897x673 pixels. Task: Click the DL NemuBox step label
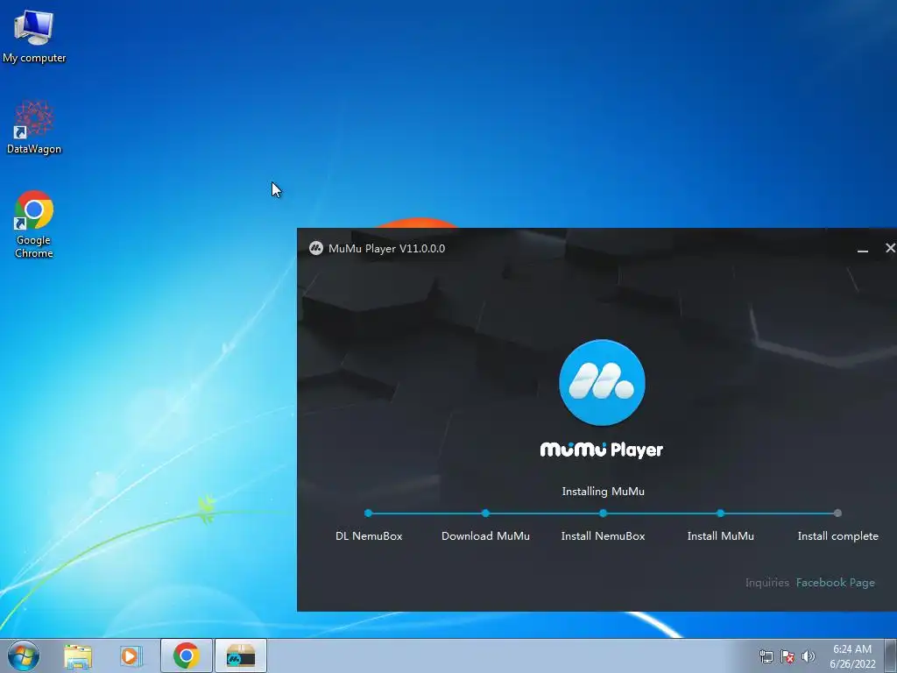pos(369,536)
